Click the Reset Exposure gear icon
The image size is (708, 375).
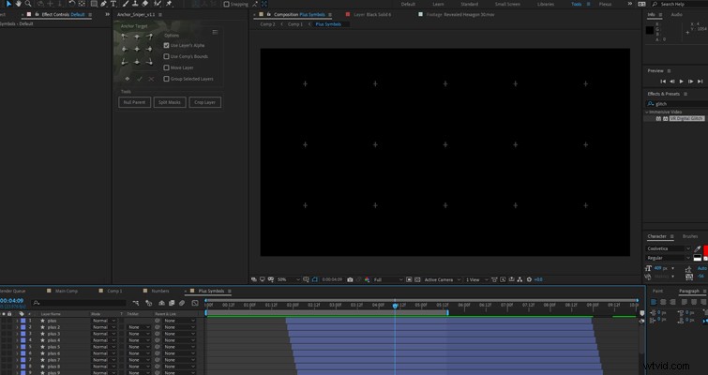point(529,279)
